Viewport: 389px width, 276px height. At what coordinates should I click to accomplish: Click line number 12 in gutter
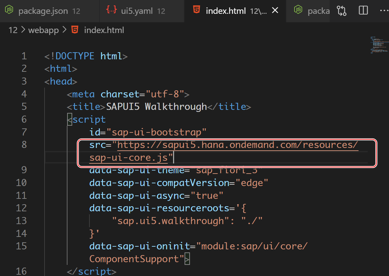pyautogui.click(x=21, y=208)
